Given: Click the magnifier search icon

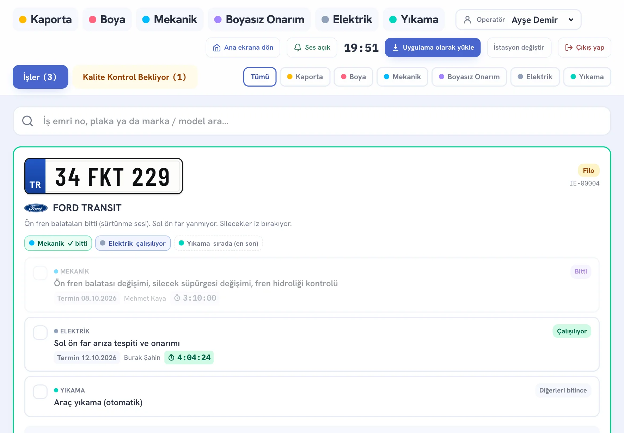Looking at the screenshot, I should click(27, 121).
